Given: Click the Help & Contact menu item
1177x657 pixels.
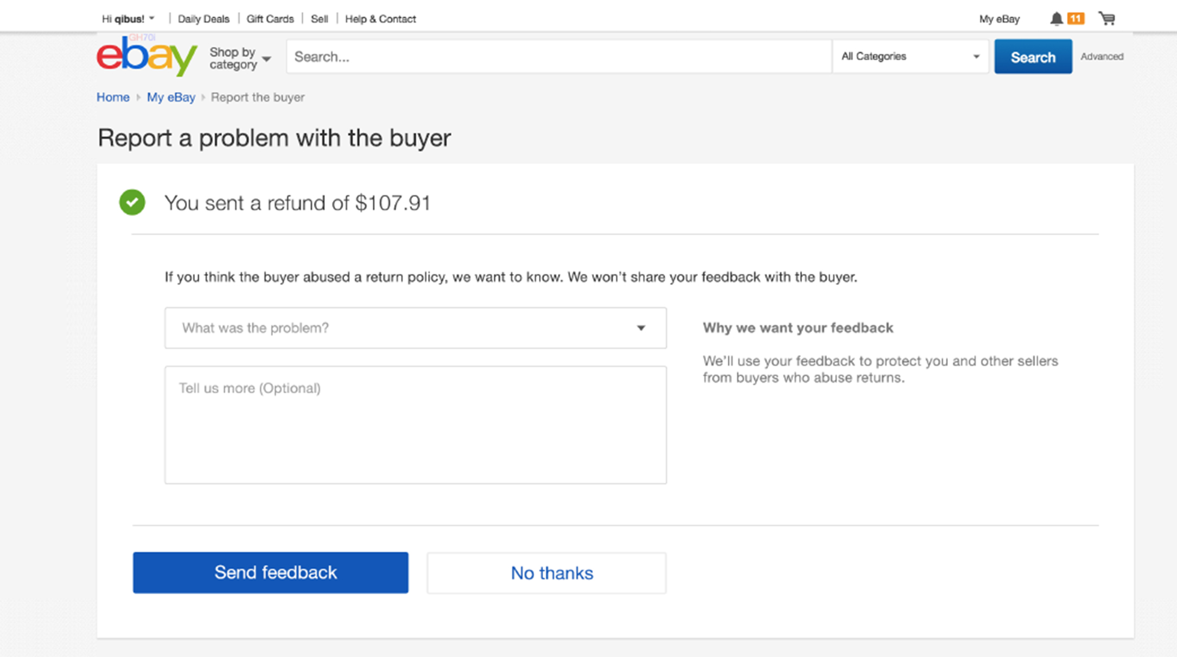Looking at the screenshot, I should 380,18.
